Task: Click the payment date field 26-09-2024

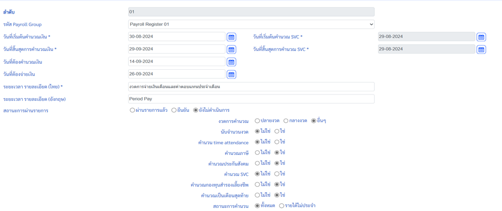Action: point(177,74)
